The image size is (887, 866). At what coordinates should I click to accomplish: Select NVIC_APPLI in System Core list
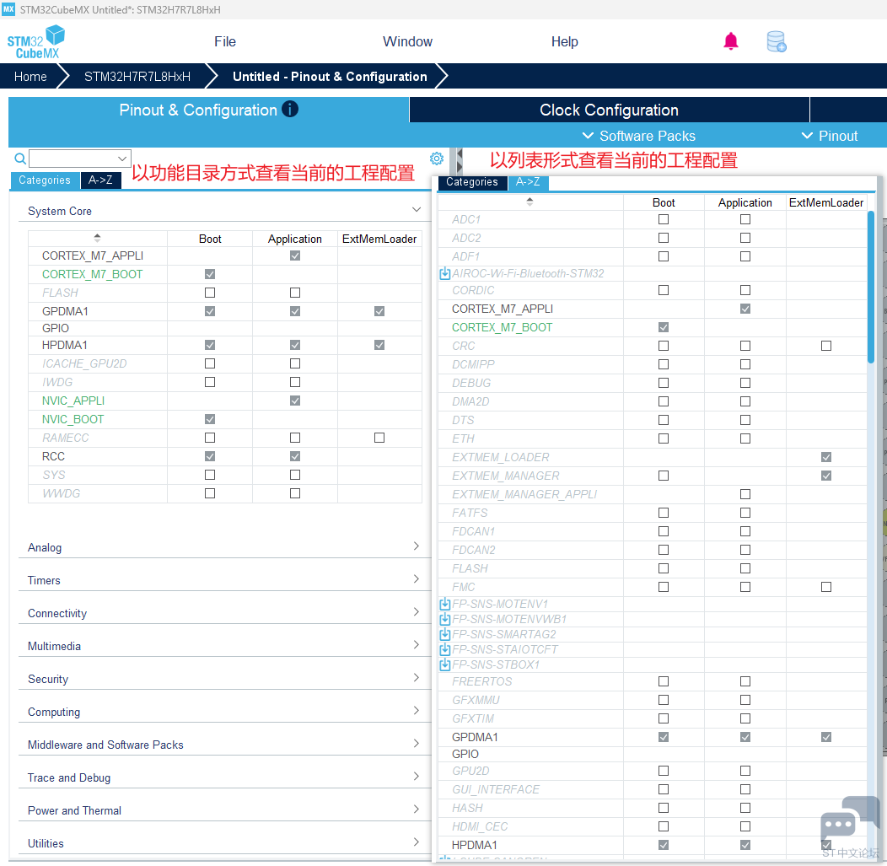pos(73,401)
